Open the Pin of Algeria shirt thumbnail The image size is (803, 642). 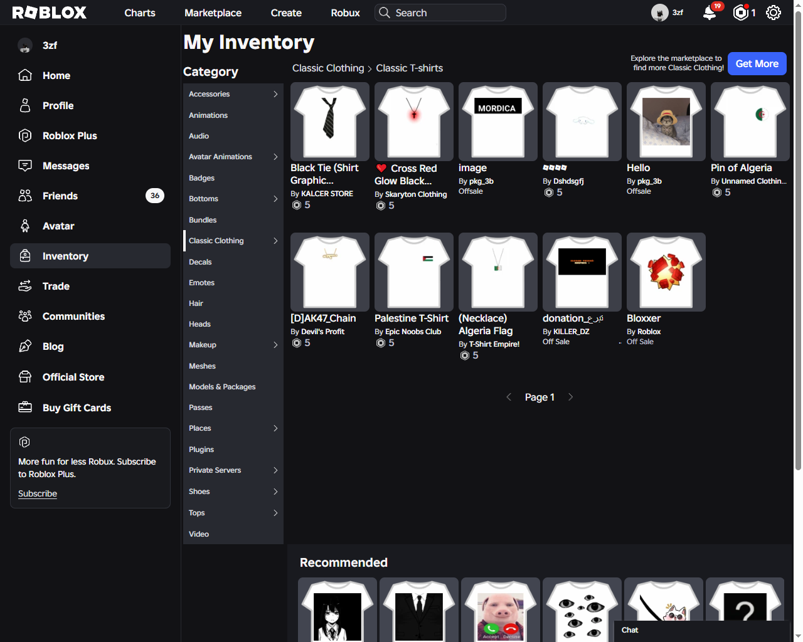(x=750, y=122)
